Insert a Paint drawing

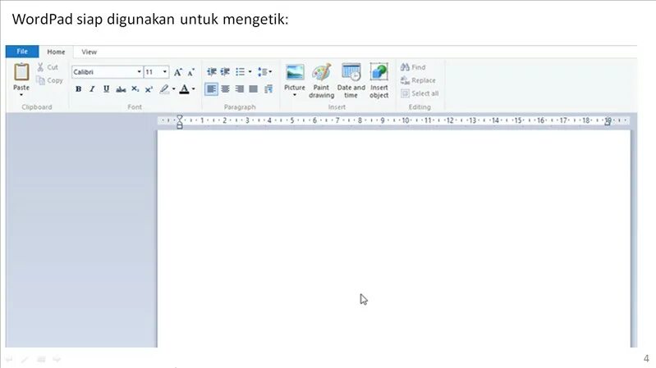pyautogui.click(x=321, y=81)
